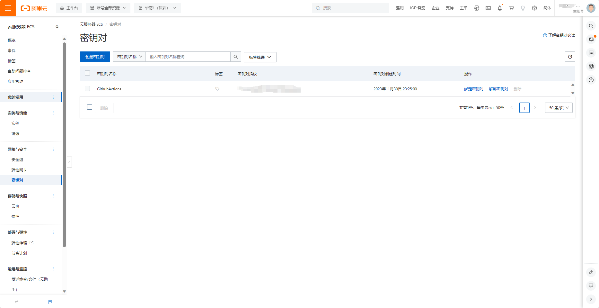This screenshot has height=308, width=599.
Task: Edit tag icon for GithubActions row
Action: [217, 89]
